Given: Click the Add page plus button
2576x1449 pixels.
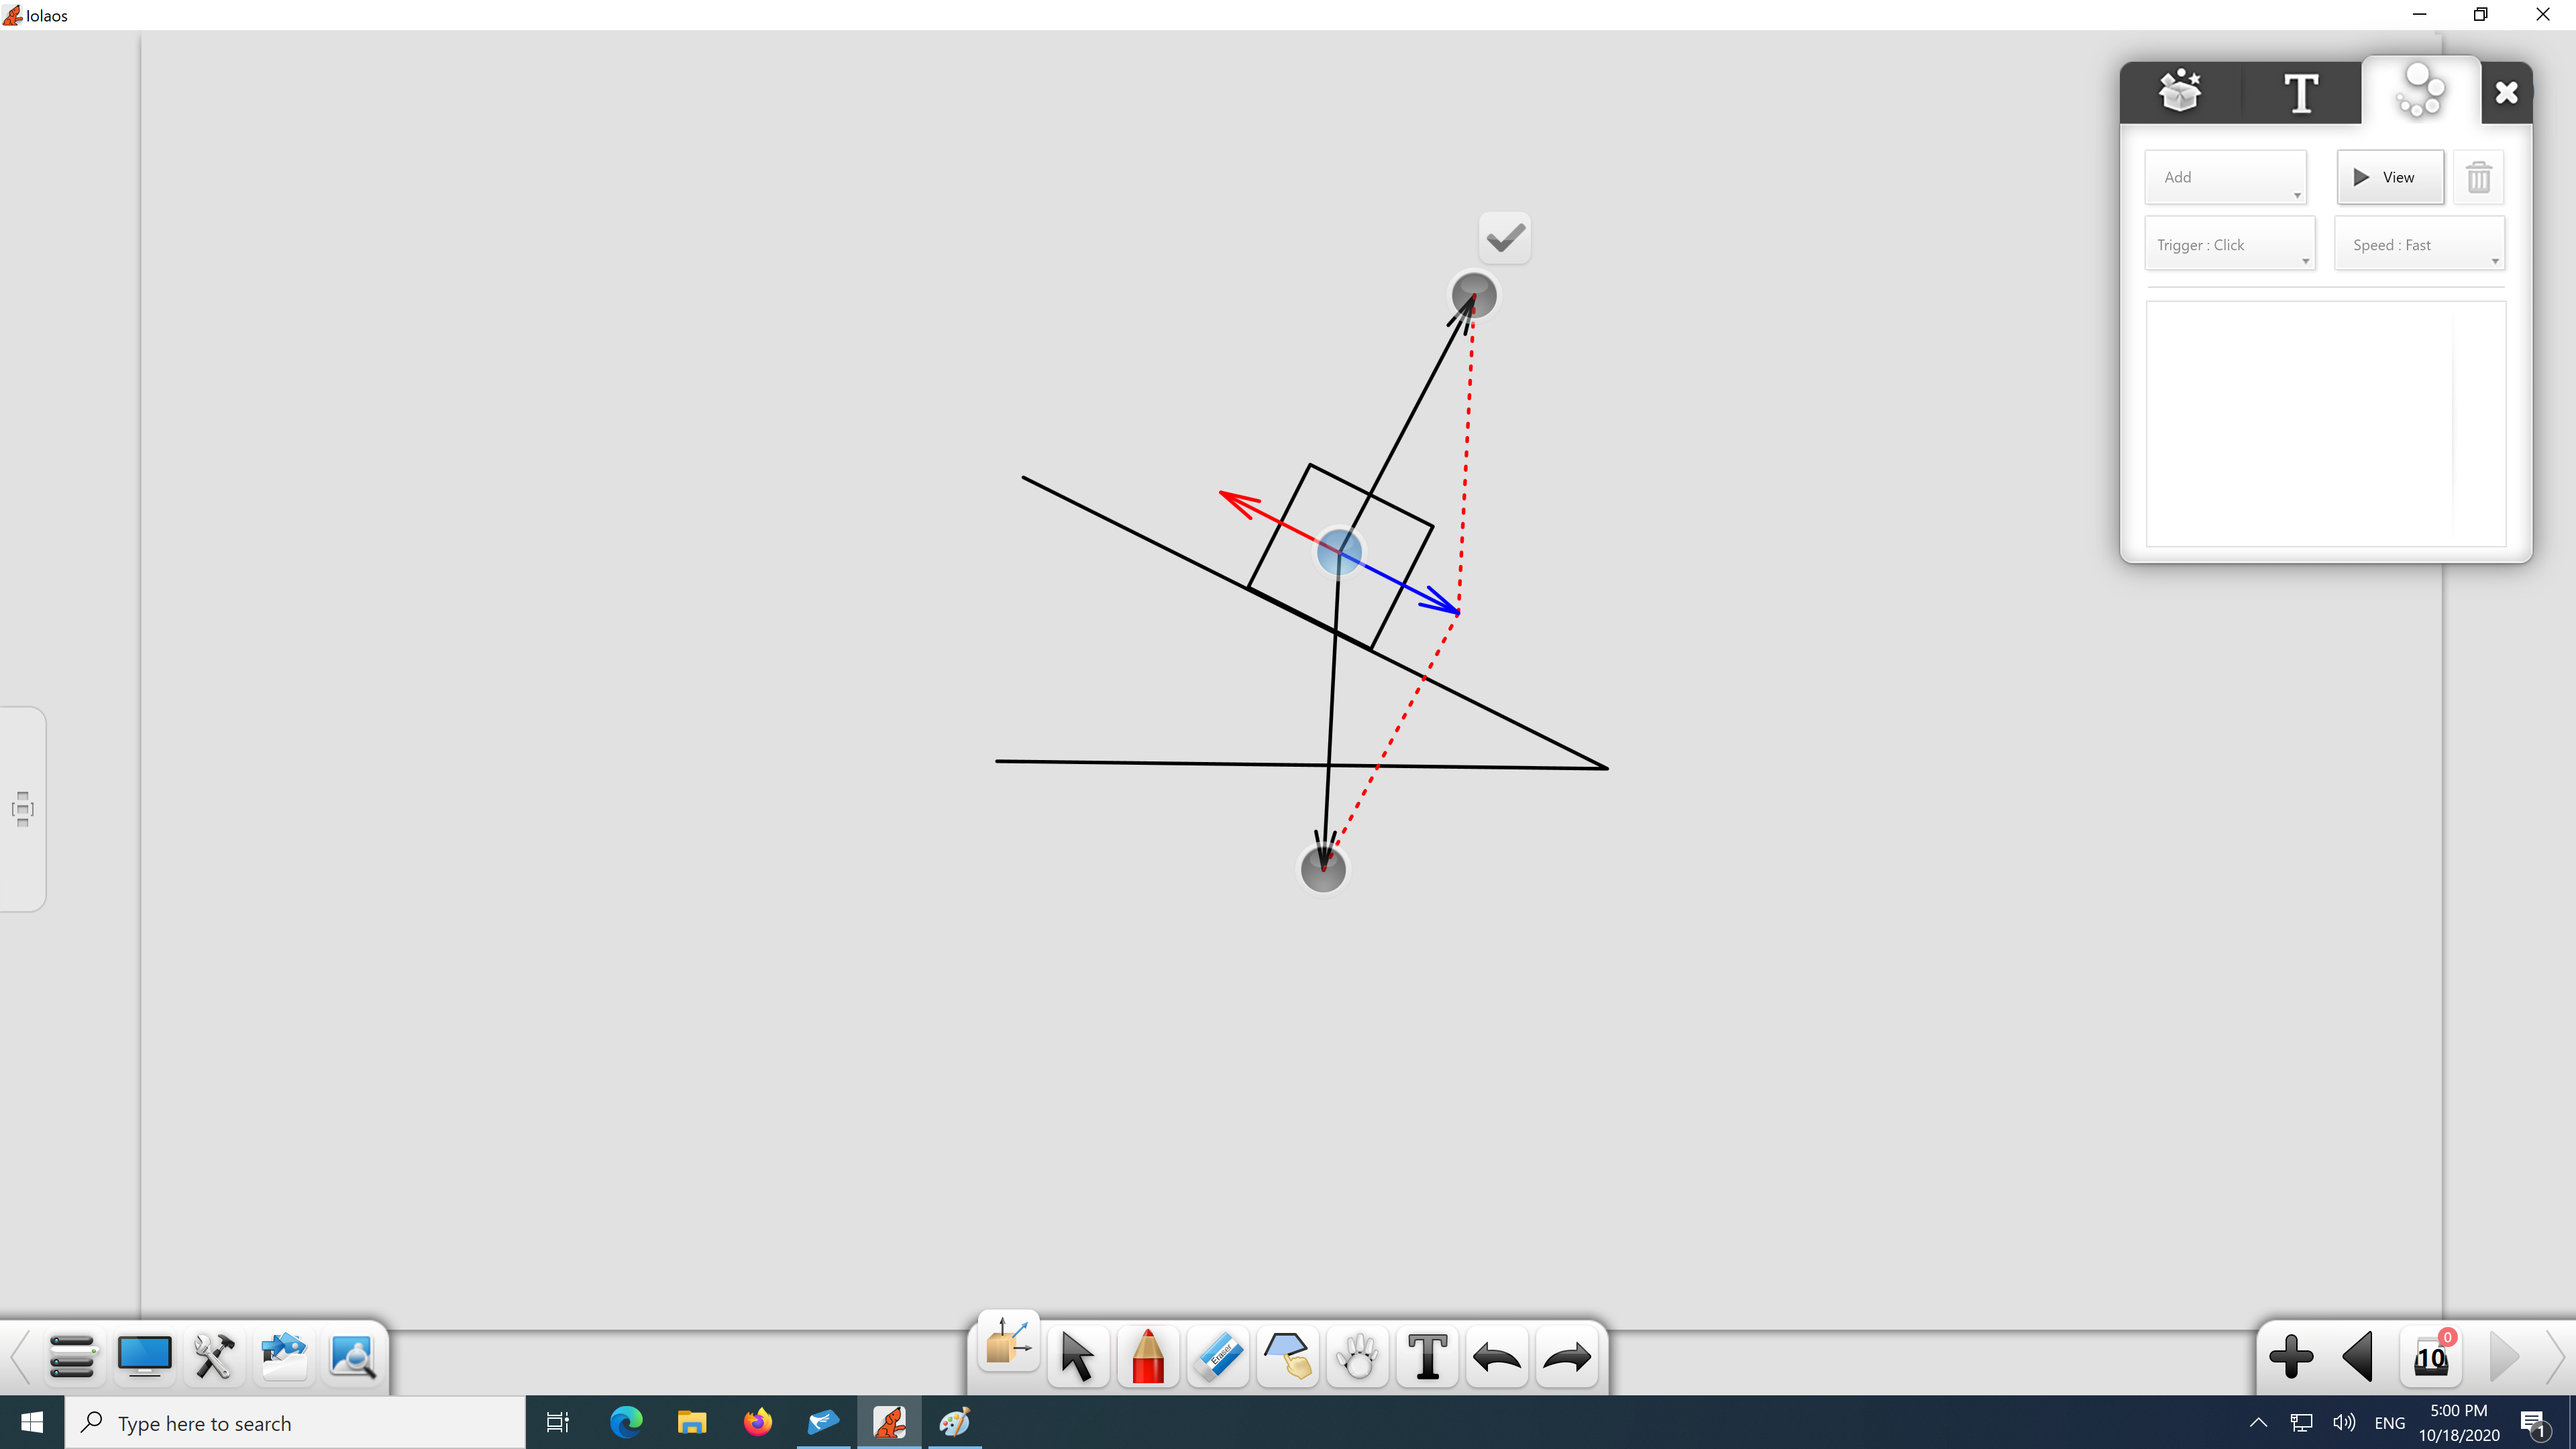Looking at the screenshot, I should (x=2291, y=1358).
